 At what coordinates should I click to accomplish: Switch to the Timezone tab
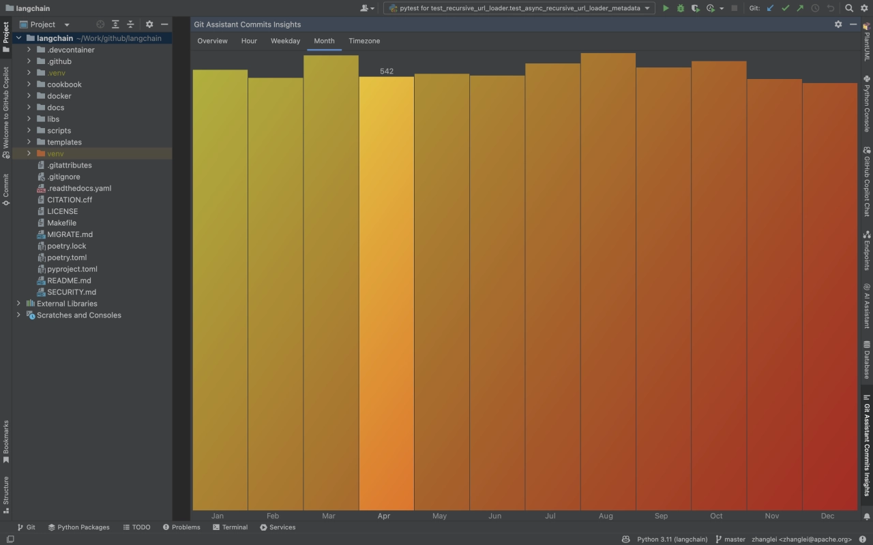point(364,41)
